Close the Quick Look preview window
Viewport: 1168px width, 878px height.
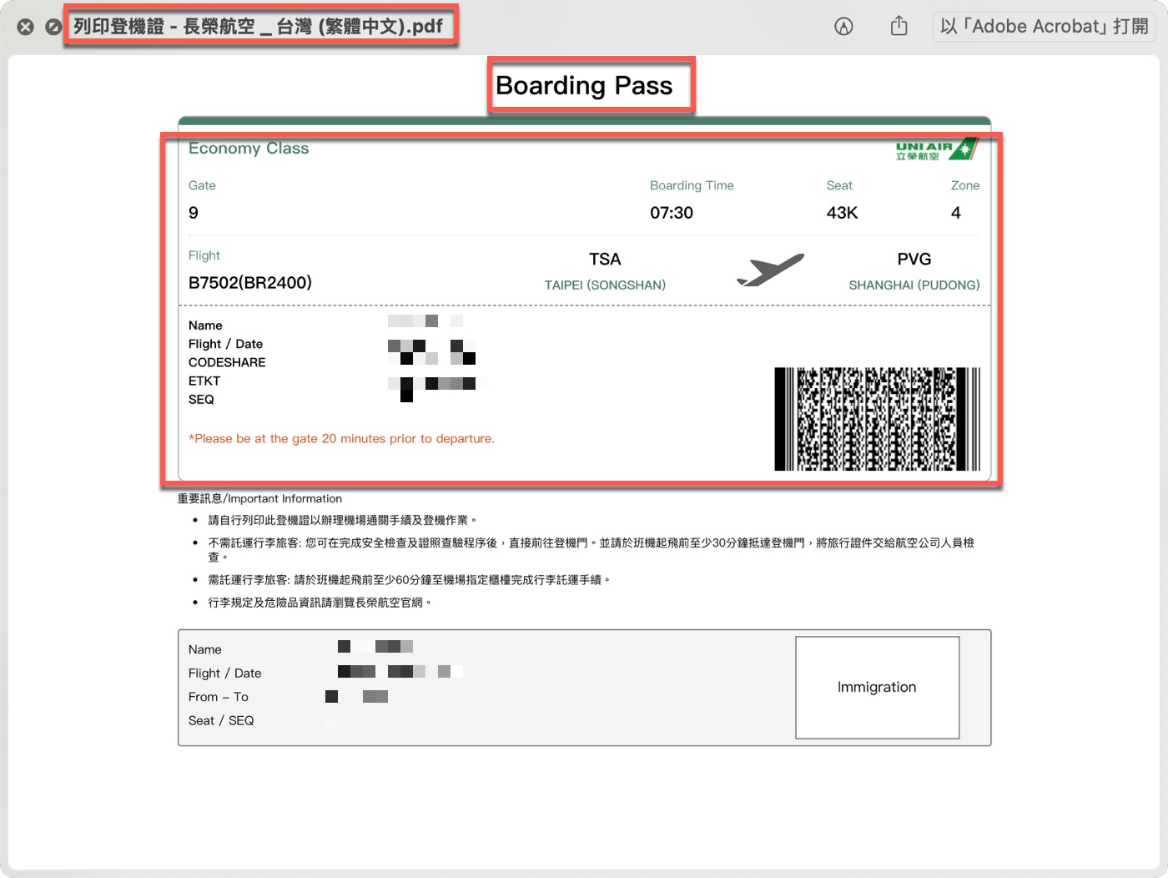26,27
